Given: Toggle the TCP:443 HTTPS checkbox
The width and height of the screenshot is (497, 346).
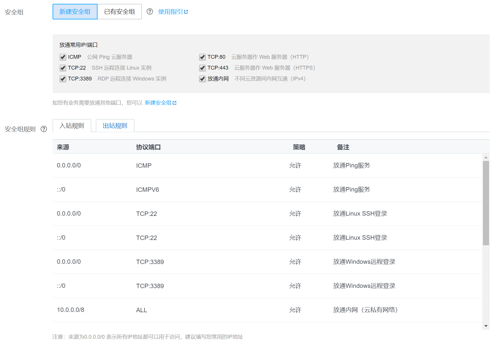Looking at the screenshot, I should coord(202,68).
